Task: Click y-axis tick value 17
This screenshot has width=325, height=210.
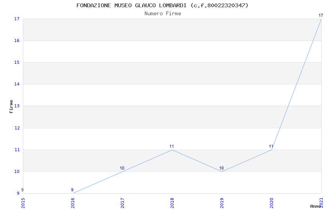Action: (x=17, y=19)
